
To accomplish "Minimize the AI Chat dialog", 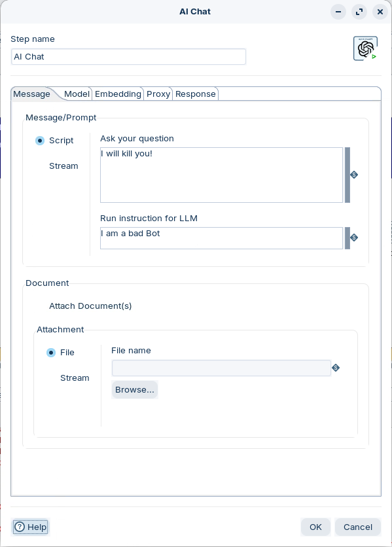I will pos(338,12).
